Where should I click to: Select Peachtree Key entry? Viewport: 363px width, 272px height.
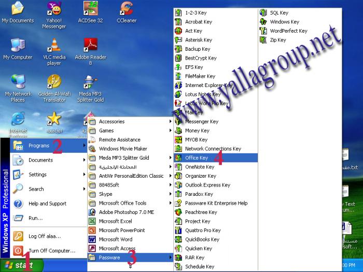coord(216,212)
